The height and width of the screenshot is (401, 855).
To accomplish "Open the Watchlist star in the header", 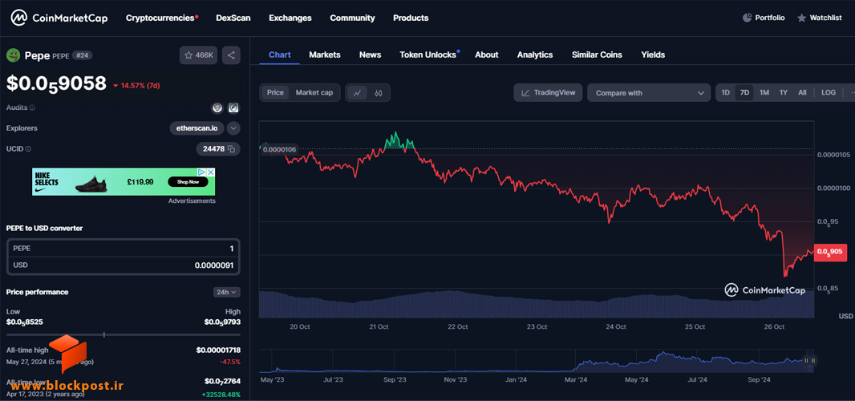I will coord(801,18).
